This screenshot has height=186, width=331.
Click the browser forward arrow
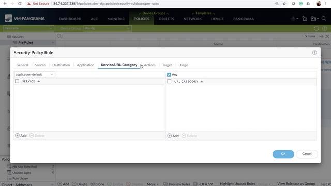pos(12,4)
